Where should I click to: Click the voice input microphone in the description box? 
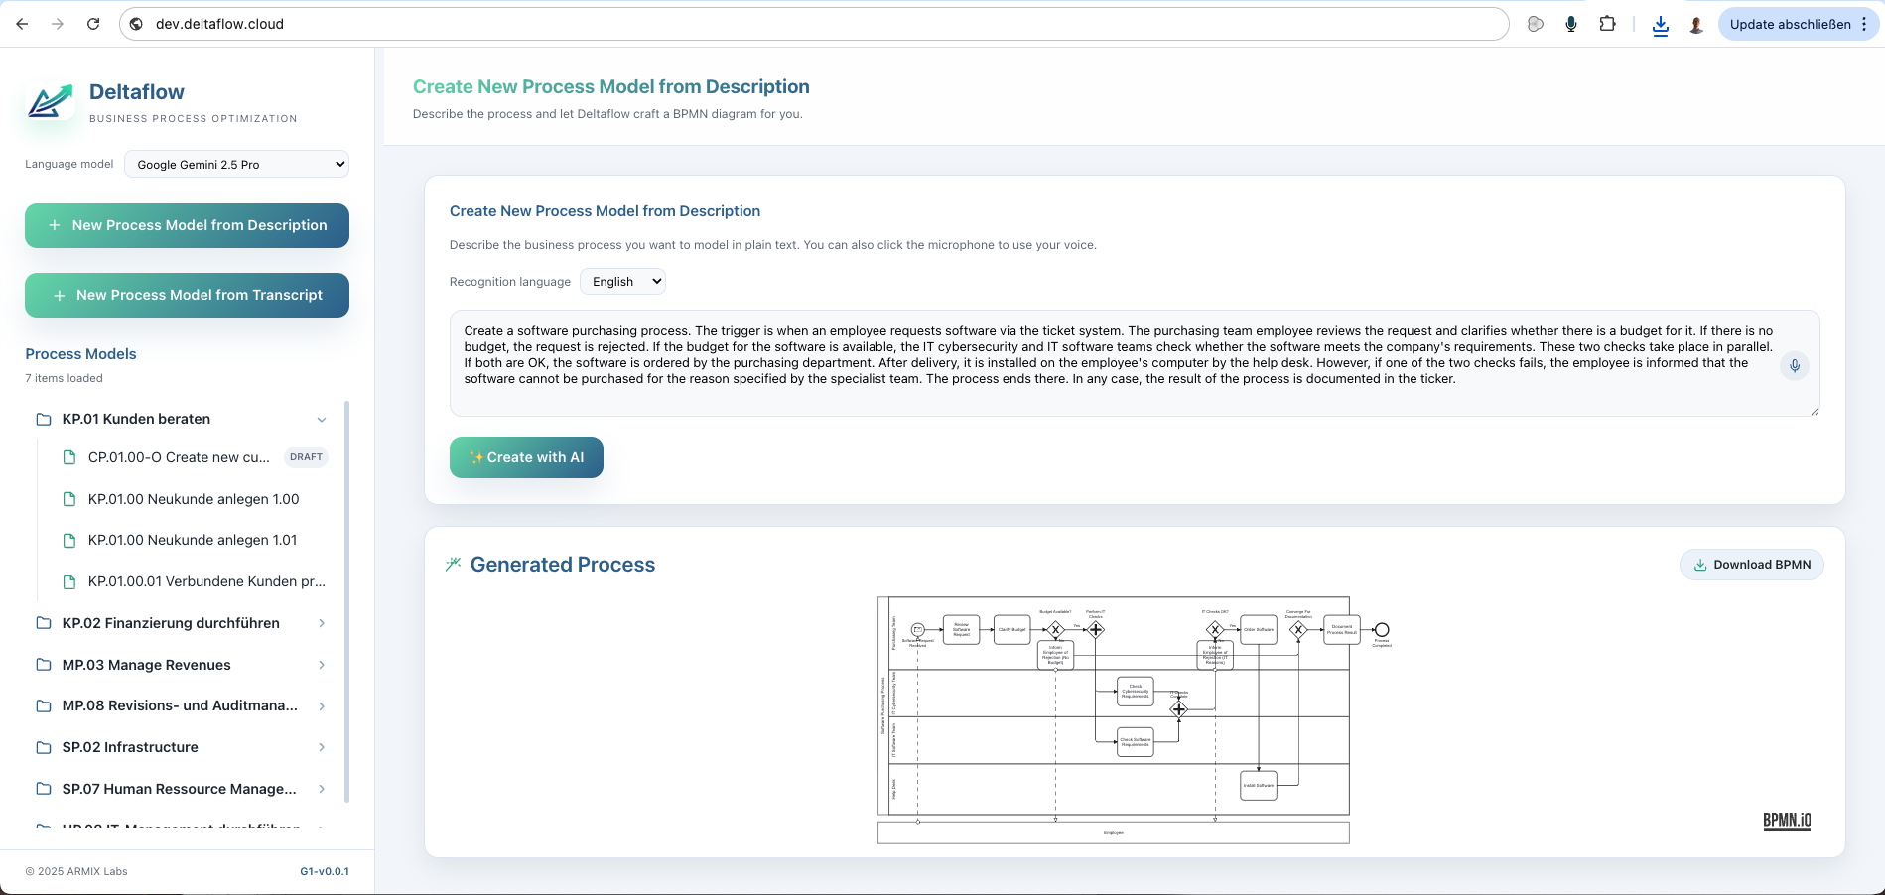(x=1795, y=366)
